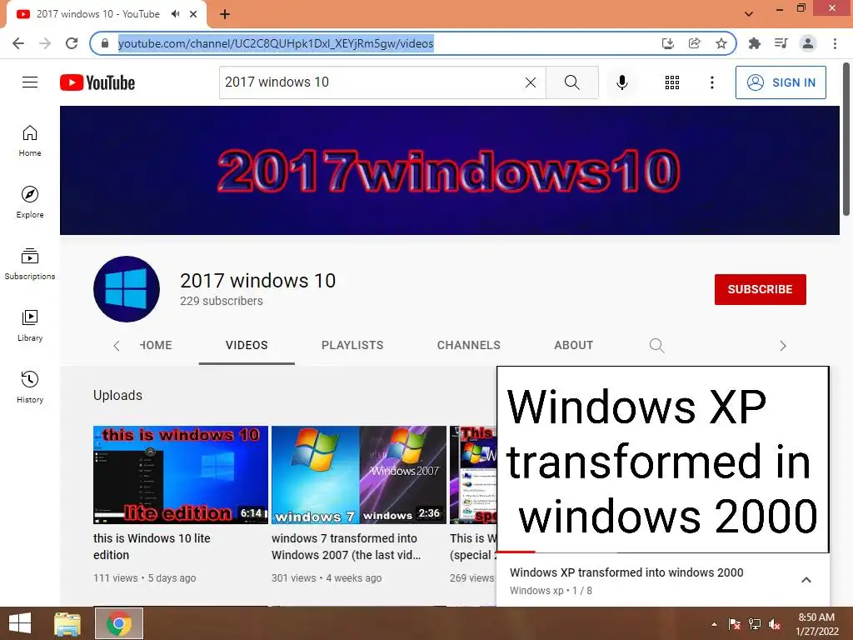Image resolution: width=853 pixels, height=640 pixels.
Task: Share this page from the address bar
Action: point(695,43)
